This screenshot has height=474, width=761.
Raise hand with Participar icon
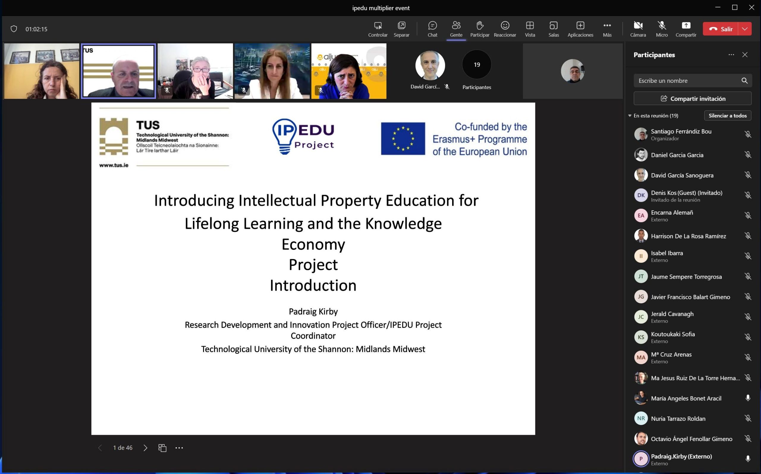tap(479, 29)
